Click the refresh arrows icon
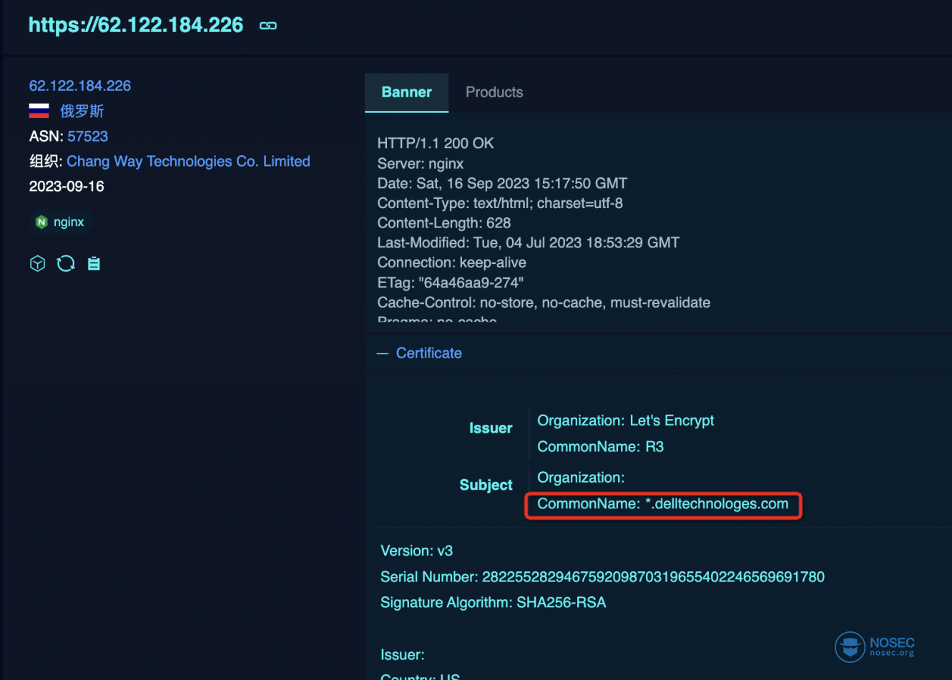The height and width of the screenshot is (680, 952). [66, 264]
